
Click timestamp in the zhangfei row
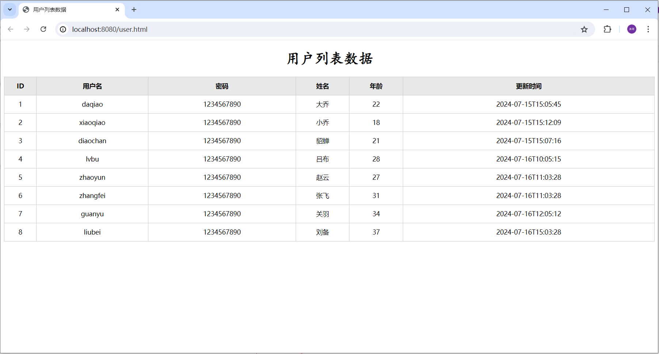(x=529, y=196)
